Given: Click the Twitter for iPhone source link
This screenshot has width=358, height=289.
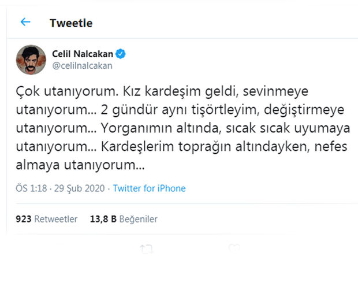Looking at the screenshot, I should click(149, 188).
